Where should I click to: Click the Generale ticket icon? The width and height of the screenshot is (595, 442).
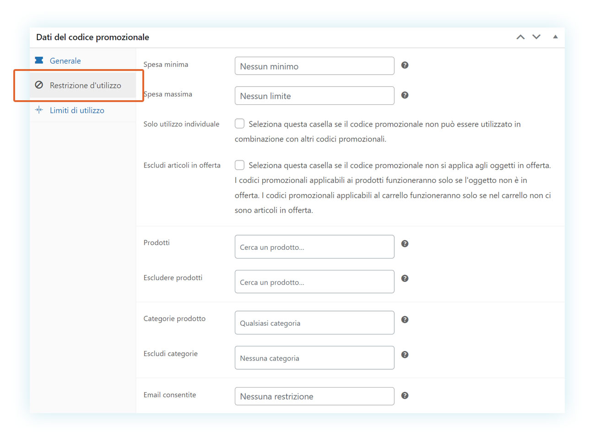(39, 60)
